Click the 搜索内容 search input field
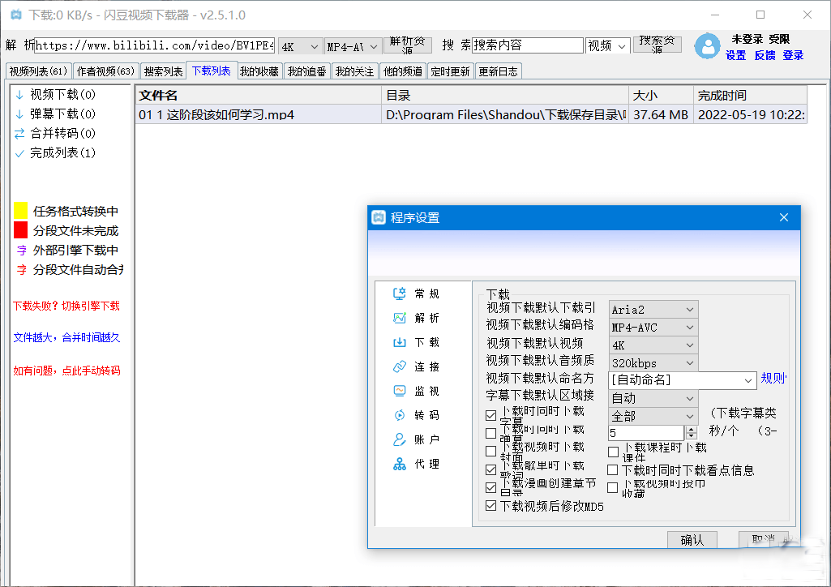The width and height of the screenshot is (831, 587). pos(528,45)
